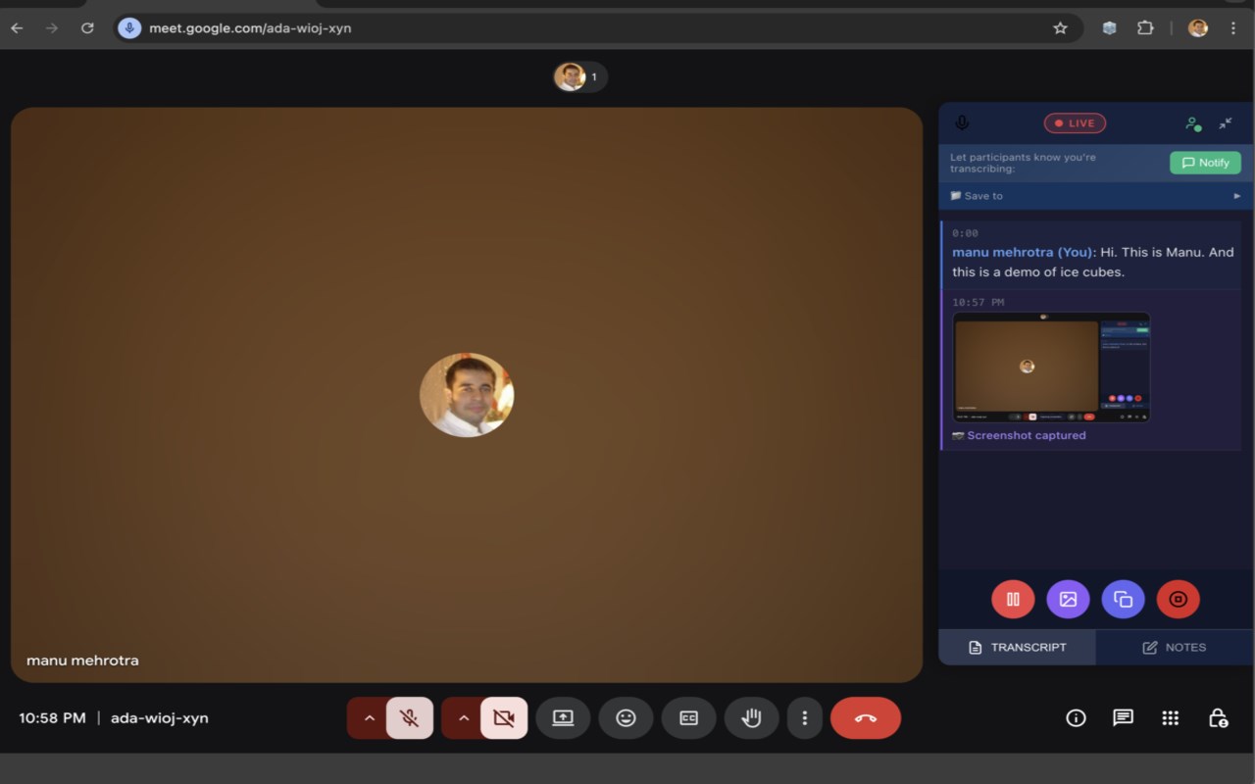Go back in the browser
Screen dimensions: 1255x784
pos(17,28)
